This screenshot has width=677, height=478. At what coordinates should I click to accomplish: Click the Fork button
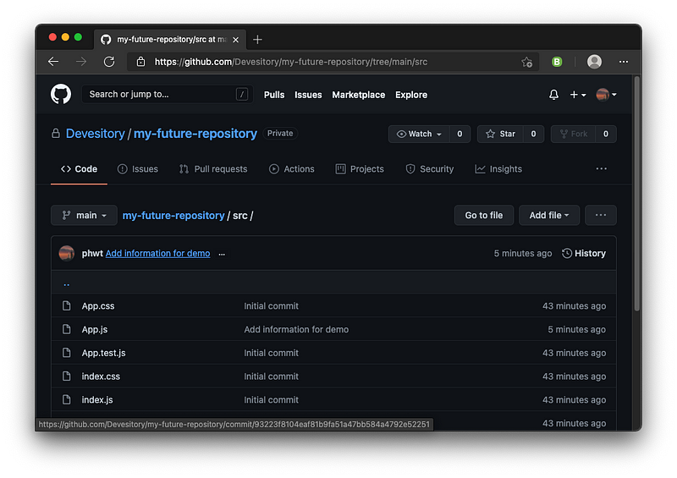coord(574,134)
